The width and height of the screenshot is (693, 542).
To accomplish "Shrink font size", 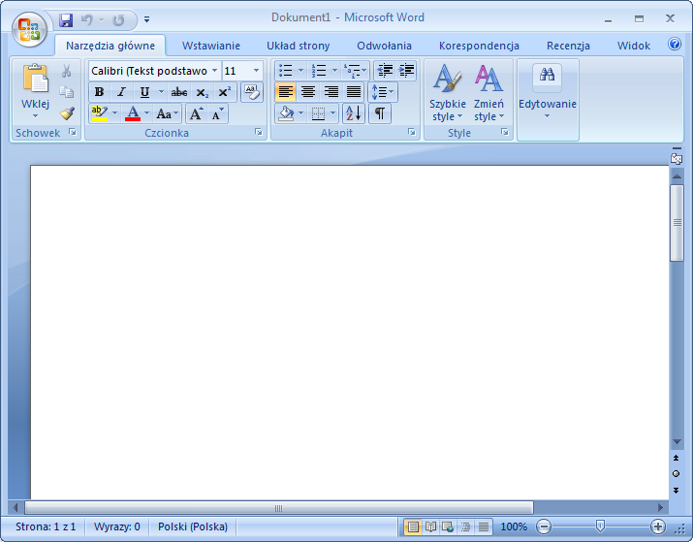I will pos(218,113).
